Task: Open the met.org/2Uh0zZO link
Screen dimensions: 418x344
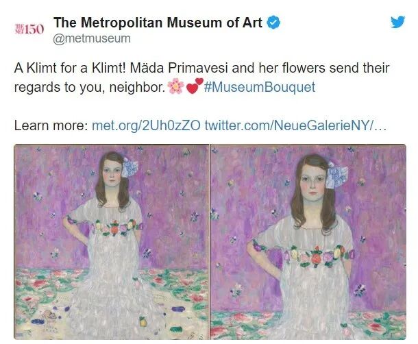Action: pyautogui.click(x=146, y=125)
